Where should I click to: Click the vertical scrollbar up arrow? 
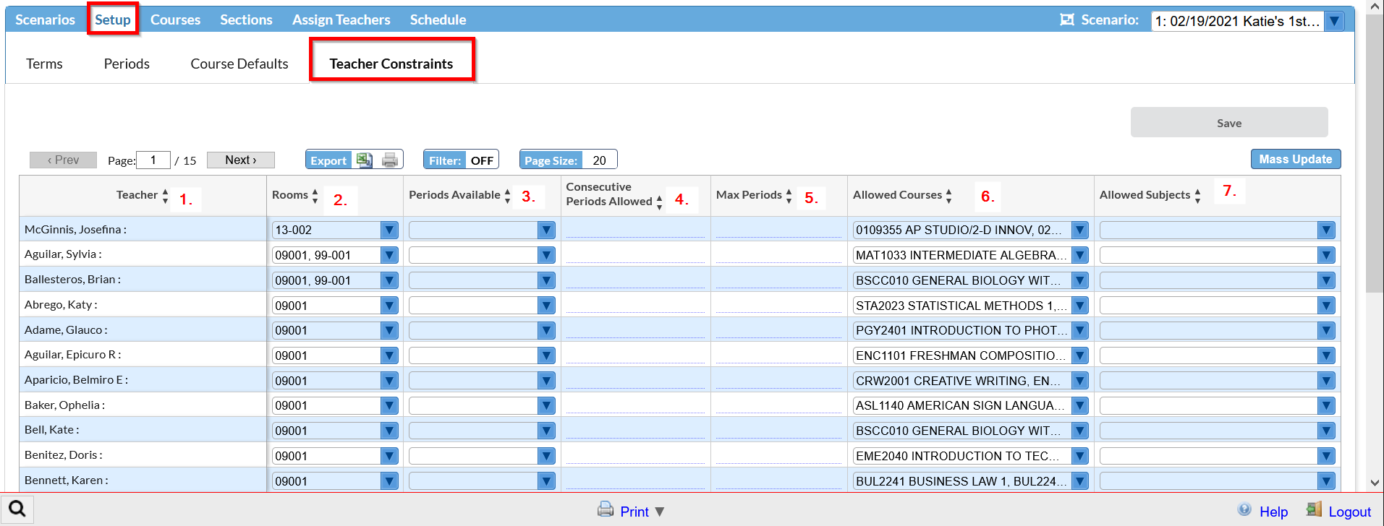click(1375, 7)
